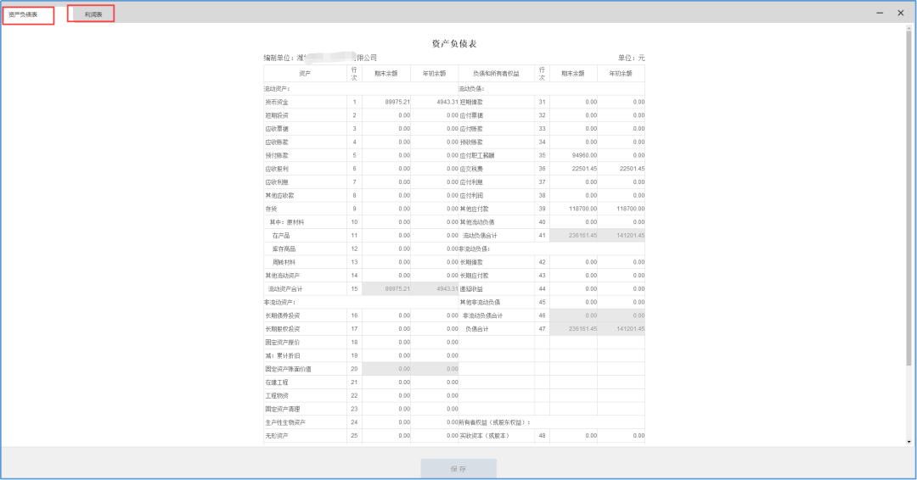
Task: Click the 应付职工薪酬 期末余额 cell 94960.00
Action: pyautogui.click(x=573, y=155)
